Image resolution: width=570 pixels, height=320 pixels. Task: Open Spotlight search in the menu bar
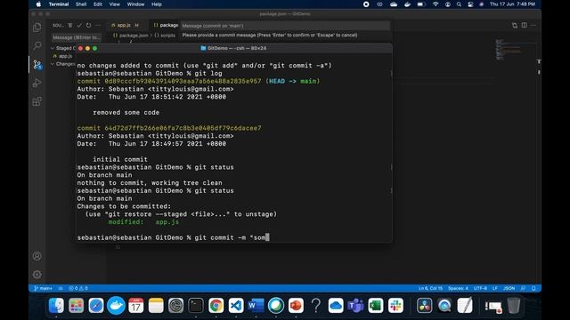(x=460, y=4)
